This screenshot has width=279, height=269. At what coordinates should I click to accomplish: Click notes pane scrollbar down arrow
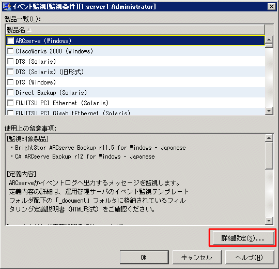[269, 221]
